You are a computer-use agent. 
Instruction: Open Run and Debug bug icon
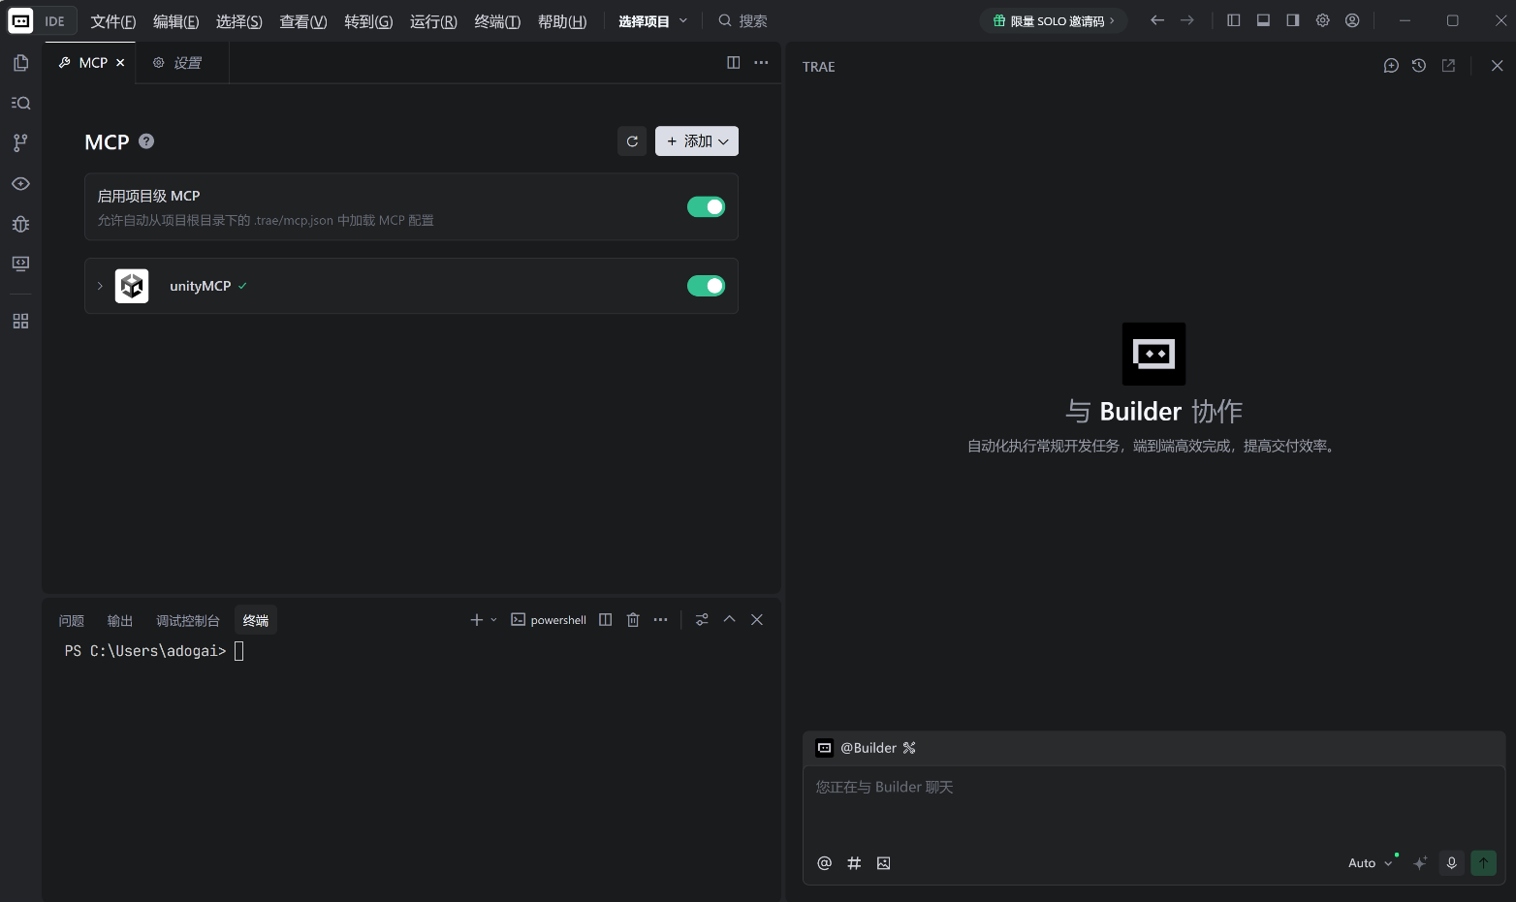pyautogui.click(x=20, y=224)
